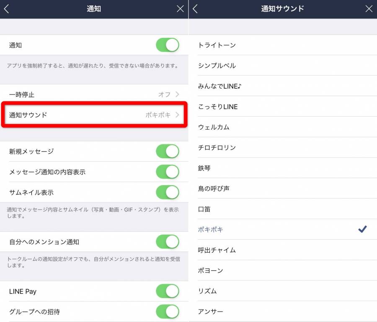
Task: Select the 呼出チャイム sound
Action: coord(283,250)
